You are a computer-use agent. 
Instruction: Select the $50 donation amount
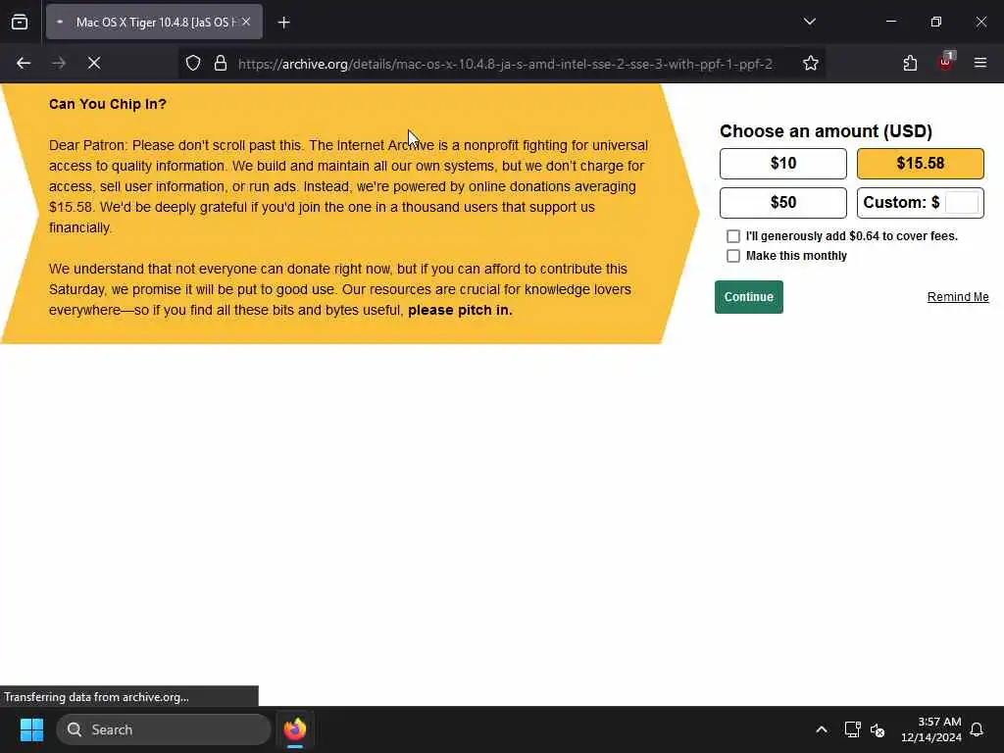pyautogui.click(x=783, y=203)
